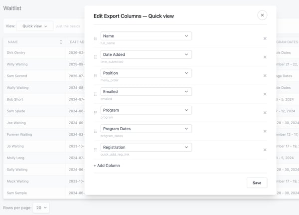299x215 pixels.
Task: Grab the drag handle for Date Added column
Action: point(95,57)
